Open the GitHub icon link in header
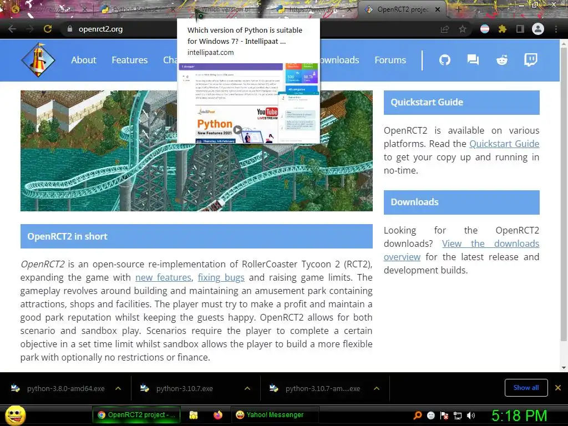The image size is (568, 426). pos(445,60)
